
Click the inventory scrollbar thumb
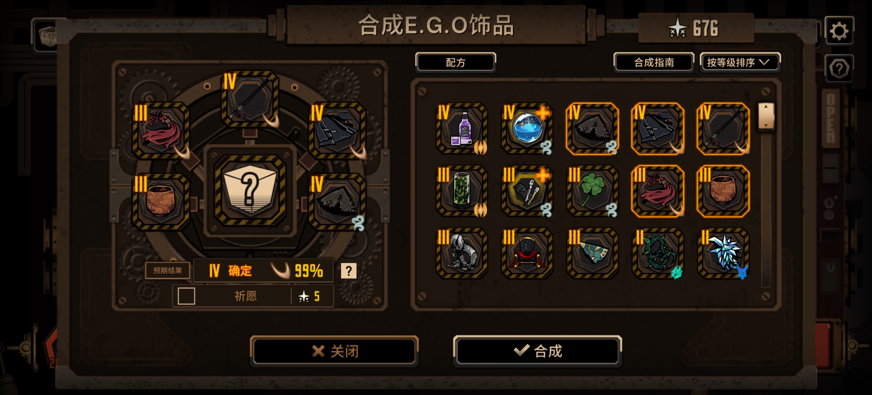click(x=766, y=116)
